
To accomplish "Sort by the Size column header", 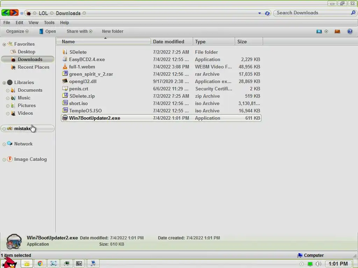I will [x=249, y=42].
